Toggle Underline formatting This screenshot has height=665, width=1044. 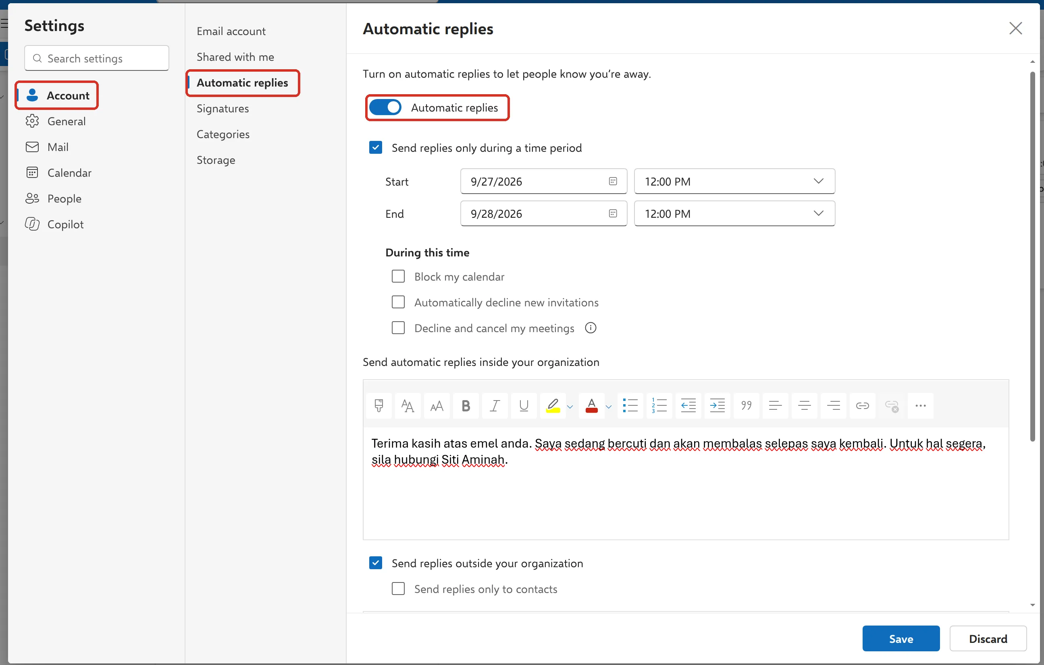coord(524,406)
